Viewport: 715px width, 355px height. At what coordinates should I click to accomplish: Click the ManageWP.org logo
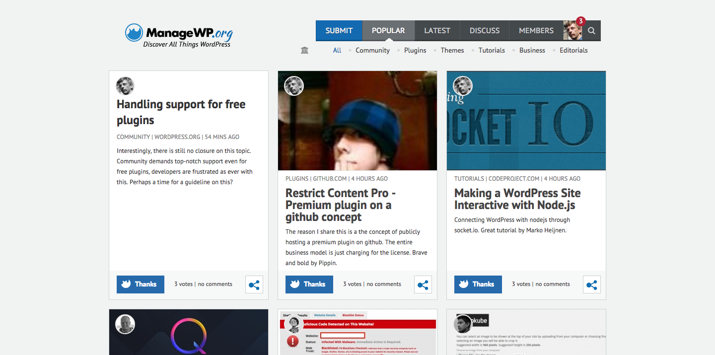[179, 35]
